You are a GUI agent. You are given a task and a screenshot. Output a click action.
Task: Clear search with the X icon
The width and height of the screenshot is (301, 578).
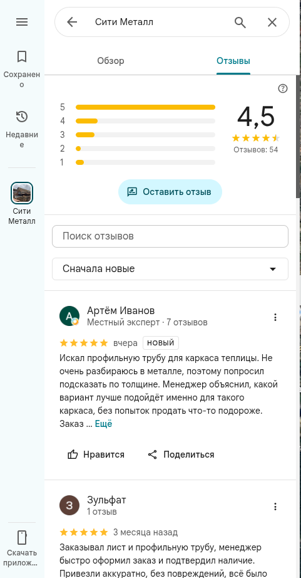(272, 22)
